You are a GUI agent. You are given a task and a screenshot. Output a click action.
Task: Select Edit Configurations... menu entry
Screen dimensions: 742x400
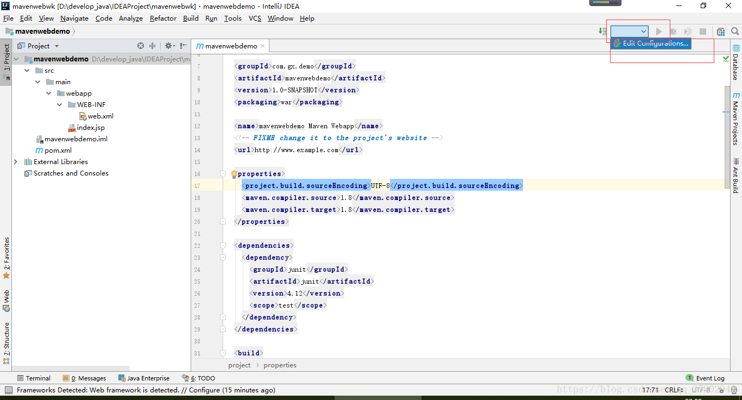(x=651, y=43)
